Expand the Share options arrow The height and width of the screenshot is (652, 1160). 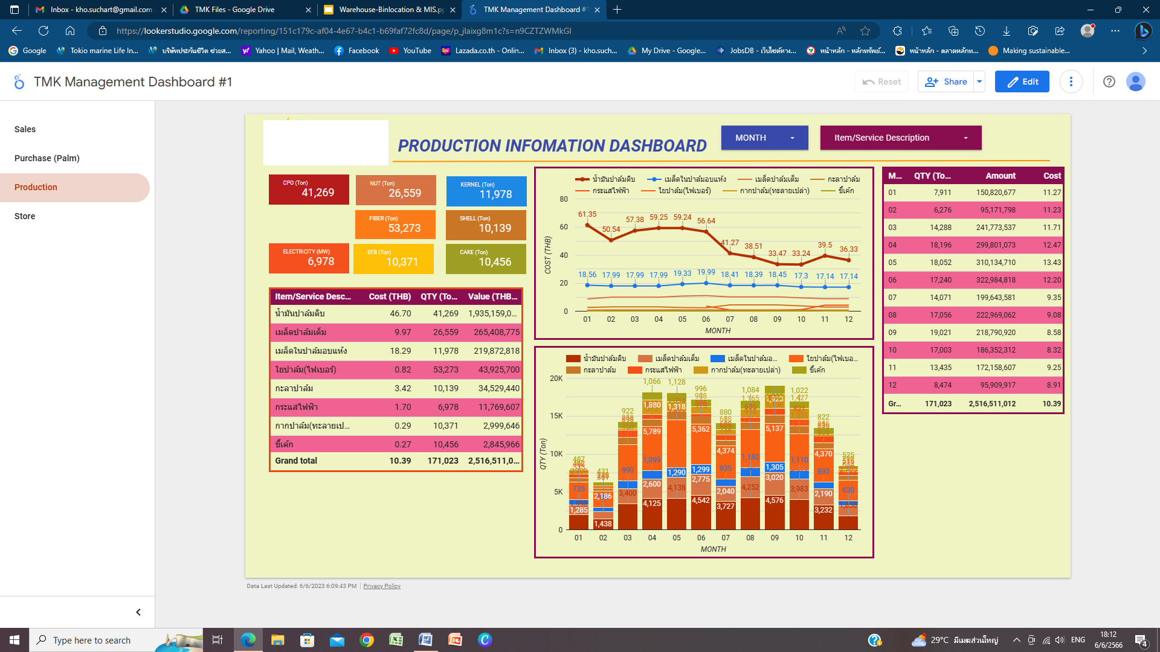tap(979, 81)
